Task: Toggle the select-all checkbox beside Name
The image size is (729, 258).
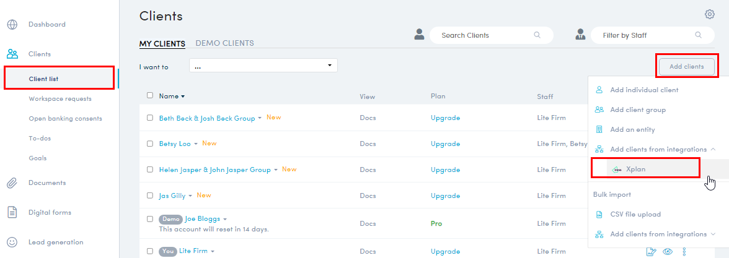Action: (x=149, y=95)
